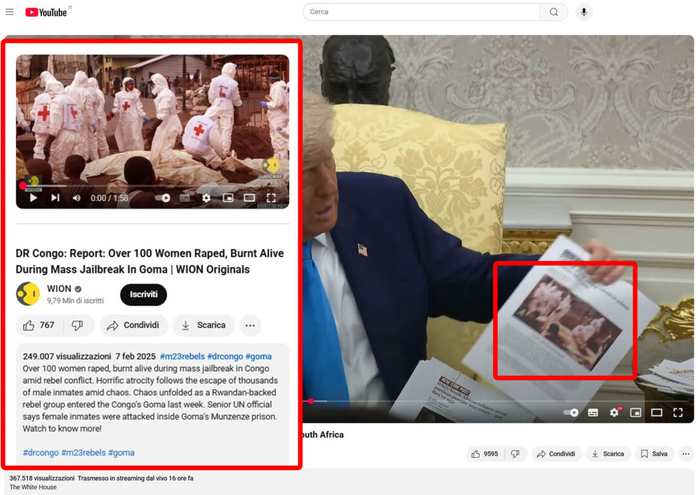Save main video with Salva
The width and height of the screenshot is (698, 495).
[x=654, y=454]
